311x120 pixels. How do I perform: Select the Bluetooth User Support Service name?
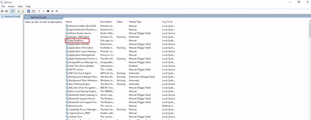pos(83,102)
